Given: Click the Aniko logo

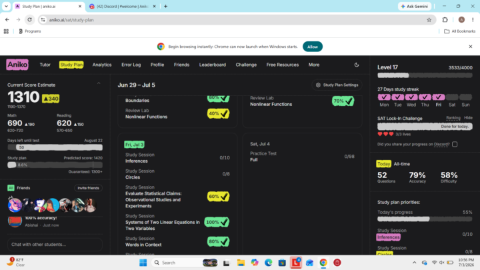Looking at the screenshot, I should tap(17, 65).
